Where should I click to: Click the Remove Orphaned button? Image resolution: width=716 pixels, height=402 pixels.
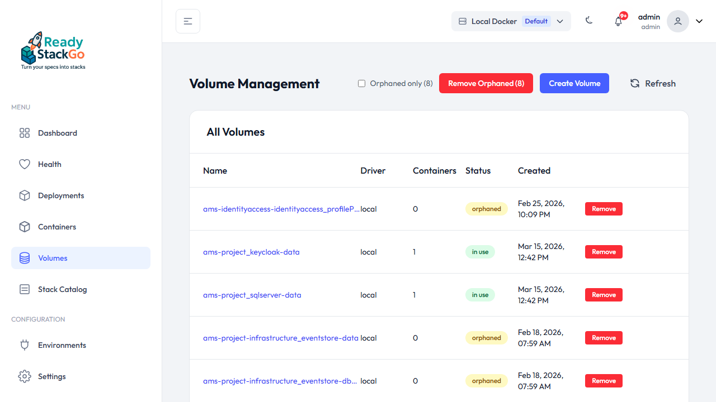pos(486,83)
